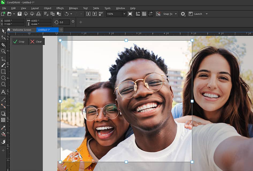The height and width of the screenshot is (171, 253).
Task: Toggle show grid button
Action: click(144, 14)
